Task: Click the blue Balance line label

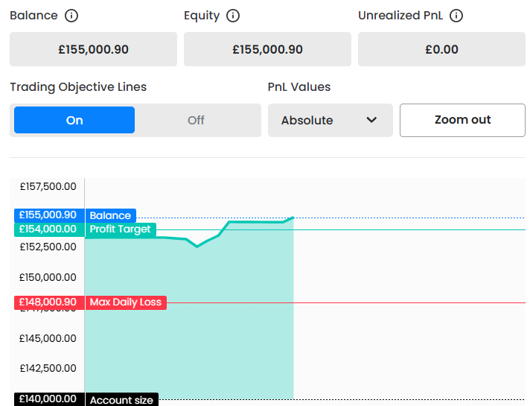Action: pos(110,215)
